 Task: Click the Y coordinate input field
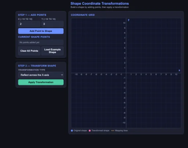pos(53,24)
